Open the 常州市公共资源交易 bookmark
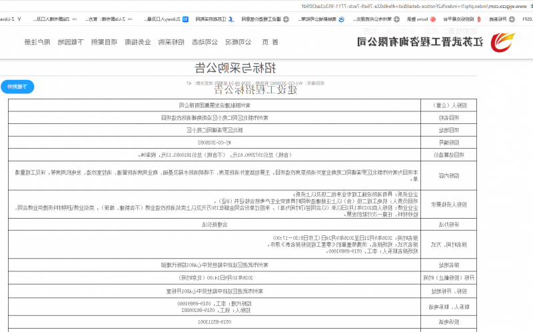 point(376,19)
